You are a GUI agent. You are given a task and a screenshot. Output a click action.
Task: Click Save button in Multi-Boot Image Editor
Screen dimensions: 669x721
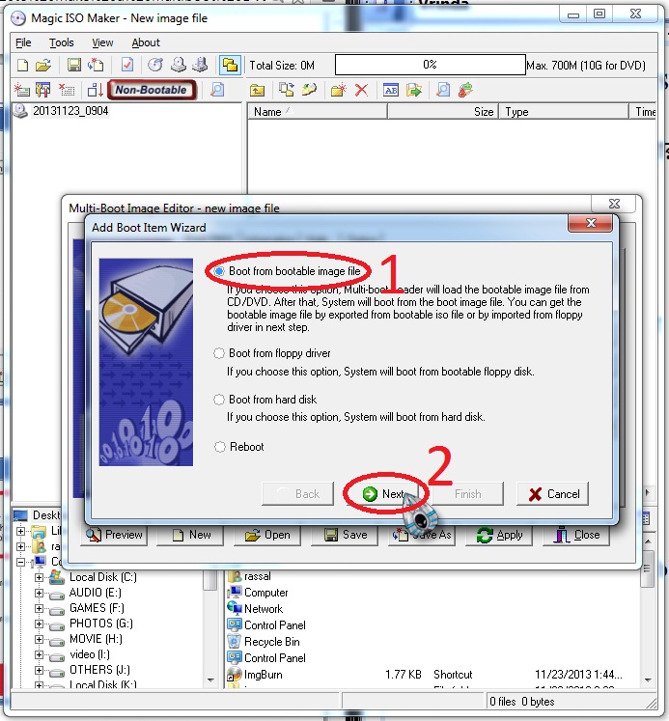pos(345,535)
